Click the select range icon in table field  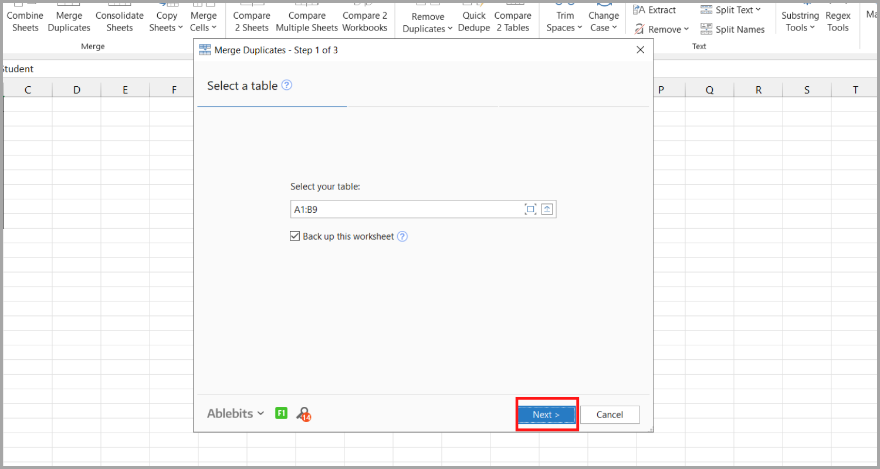coord(530,209)
